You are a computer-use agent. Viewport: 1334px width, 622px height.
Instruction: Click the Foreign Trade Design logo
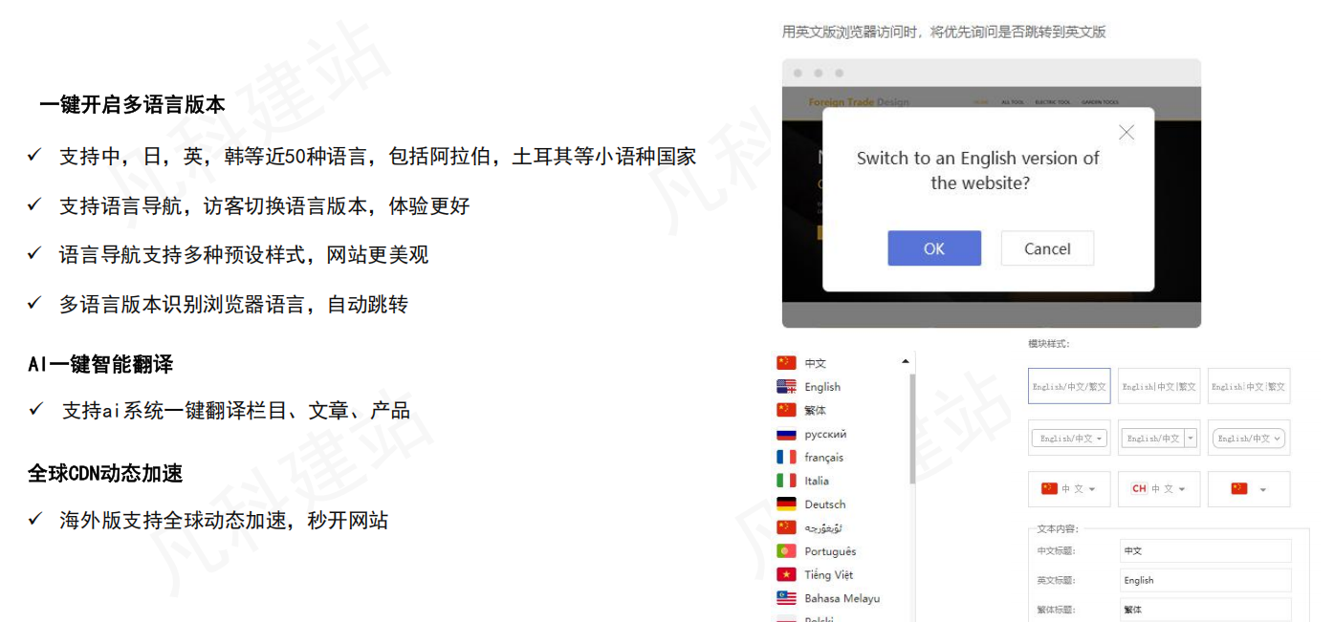pos(859,102)
